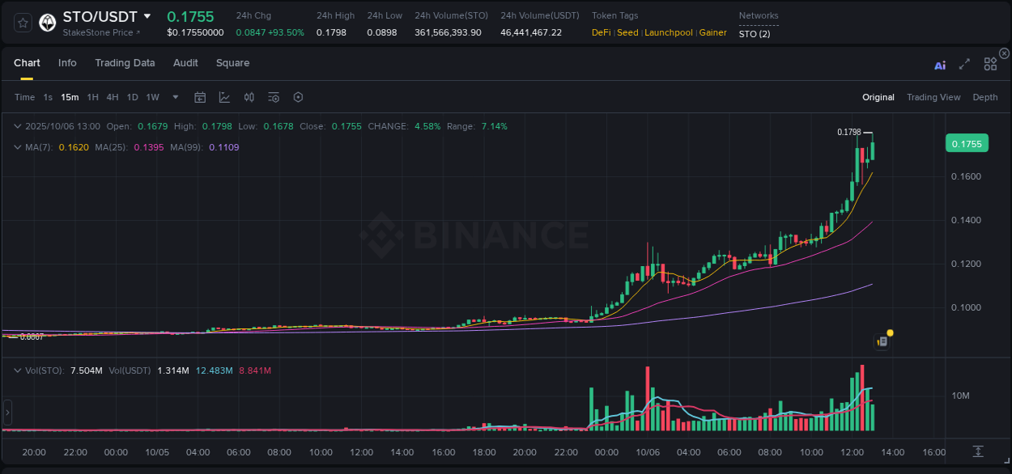Switch chart mode to Trading View
This screenshot has width=1012, height=474.
(933, 97)
